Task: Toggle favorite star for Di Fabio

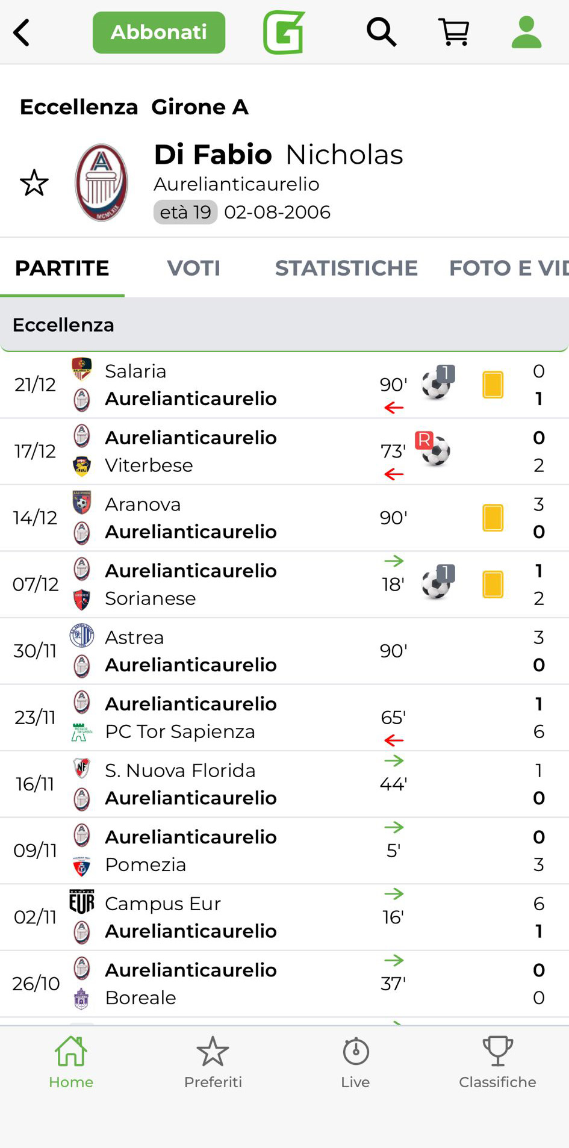Action: pos(34,183)
